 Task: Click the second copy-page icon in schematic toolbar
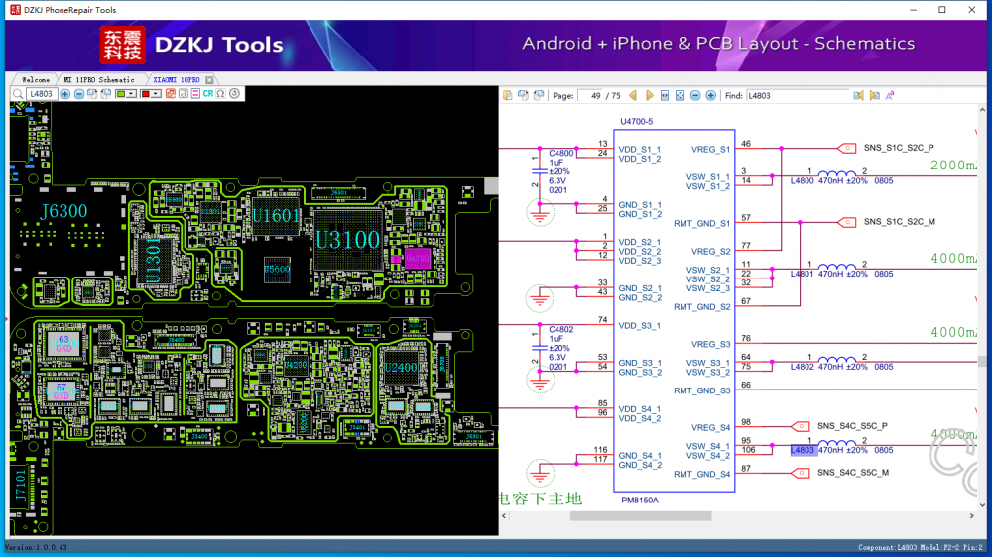pos(523,95)
